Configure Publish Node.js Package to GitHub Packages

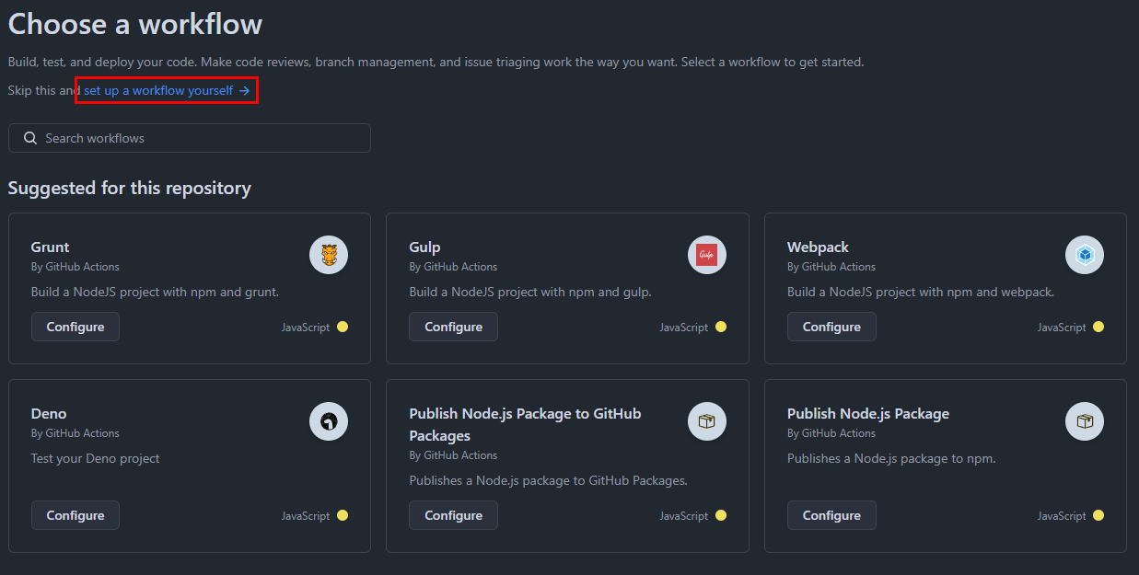click(x=453, y=515)
